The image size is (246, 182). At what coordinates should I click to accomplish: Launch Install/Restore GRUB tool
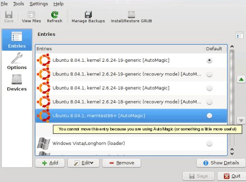[131, 17]
